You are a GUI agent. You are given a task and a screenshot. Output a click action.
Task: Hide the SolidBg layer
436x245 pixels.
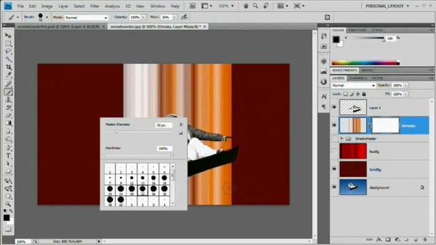(x=334, y=169)
